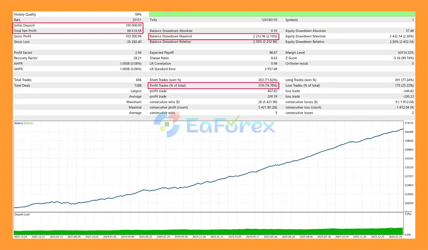Click the Profit Factor value 2.94
This screenshot has height=250, width=428.
137,53
